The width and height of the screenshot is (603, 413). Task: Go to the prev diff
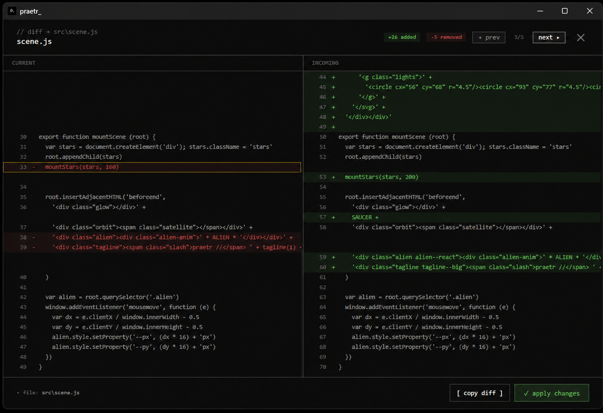pyautogui.click(x=489, y=37)
